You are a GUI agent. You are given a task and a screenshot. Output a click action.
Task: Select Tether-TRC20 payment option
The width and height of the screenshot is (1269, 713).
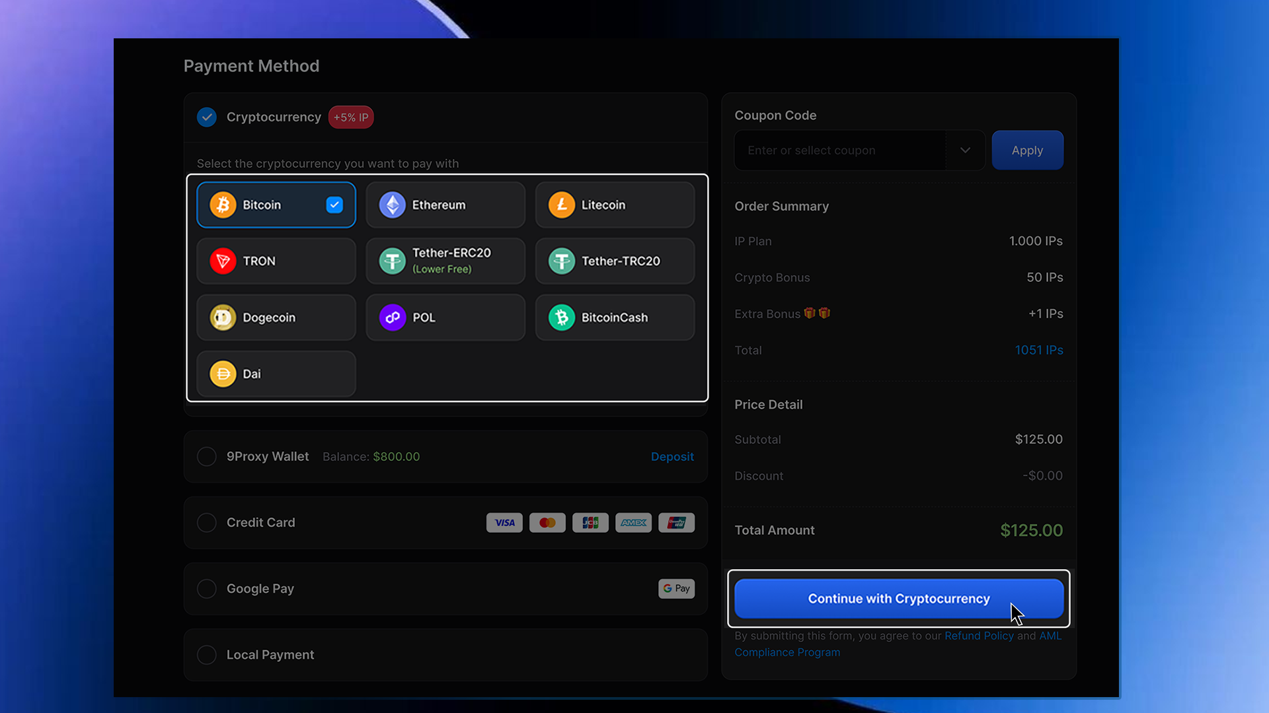(615, 261)
